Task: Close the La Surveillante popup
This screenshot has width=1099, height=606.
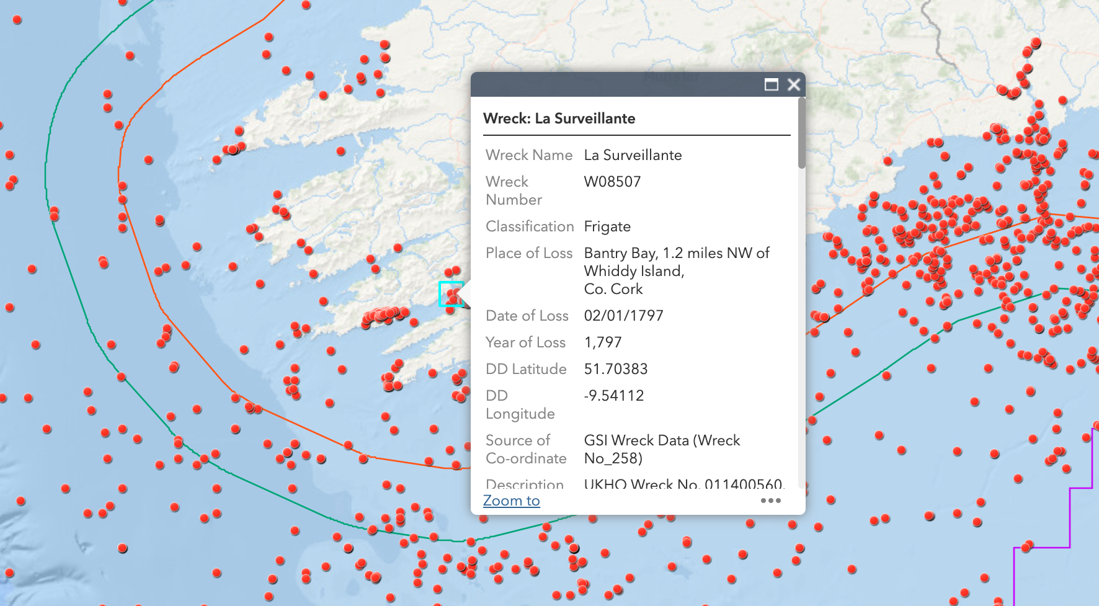Action: click(794, 85)
